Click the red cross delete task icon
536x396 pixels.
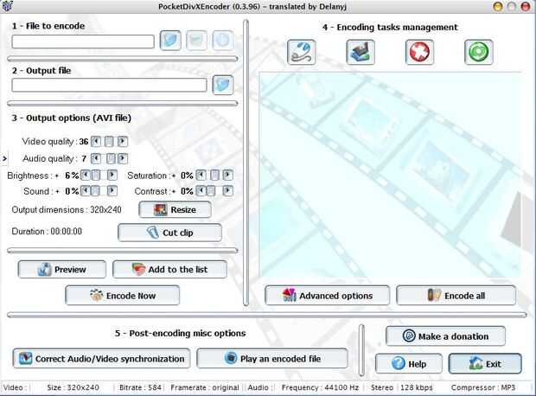419,52
